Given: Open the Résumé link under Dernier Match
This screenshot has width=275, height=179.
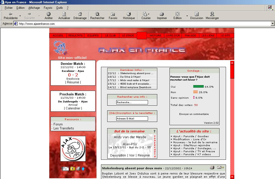Looking at the screenshot, I should pos(73,82).
